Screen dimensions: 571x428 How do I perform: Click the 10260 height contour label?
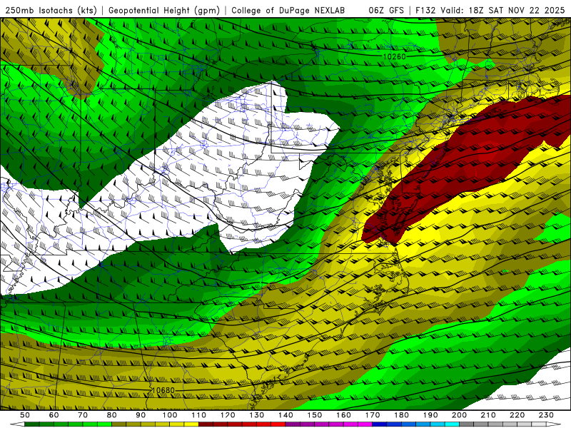pos(395,57)
